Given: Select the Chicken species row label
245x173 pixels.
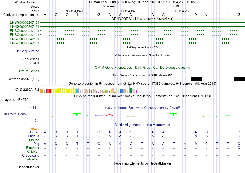Looking at the screenshot, I should (33, 151).
